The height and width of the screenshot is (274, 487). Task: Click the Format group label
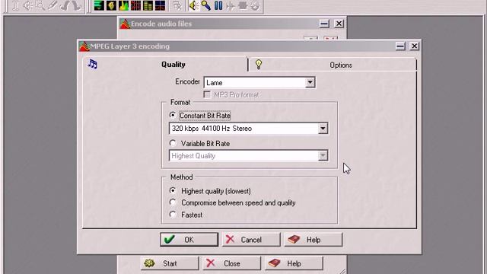[x=180, y=102]
